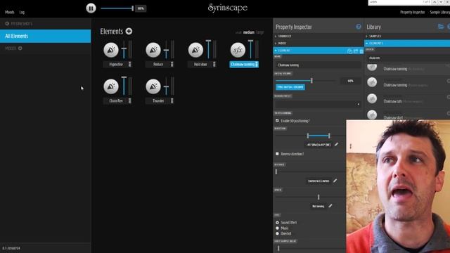Open Chain Rev element options handle

tap(129, 100)
